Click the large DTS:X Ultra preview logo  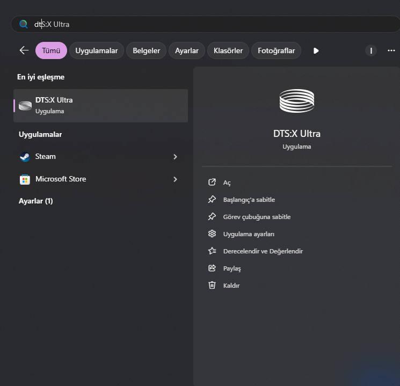point(297,101)
